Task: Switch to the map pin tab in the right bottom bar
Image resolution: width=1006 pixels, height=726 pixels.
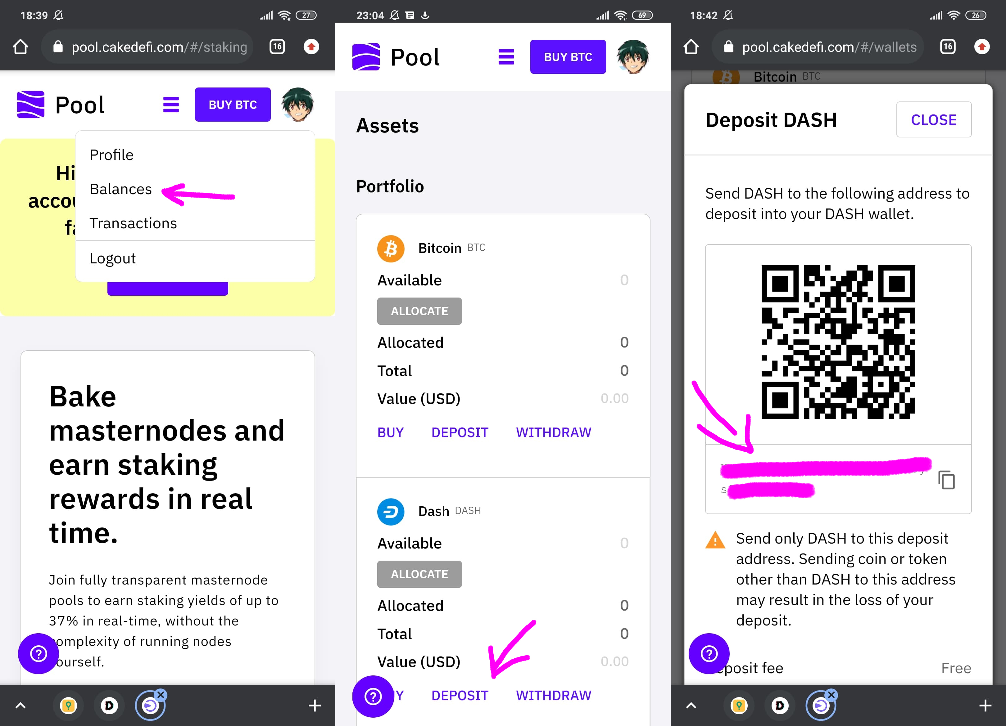Action: 739,706
